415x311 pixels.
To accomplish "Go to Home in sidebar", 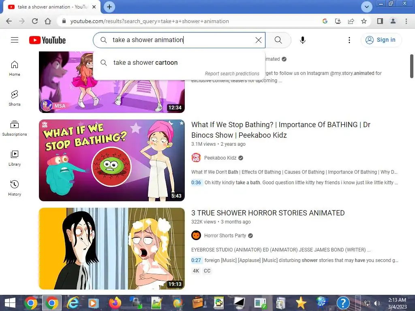I will click(15, 68).
